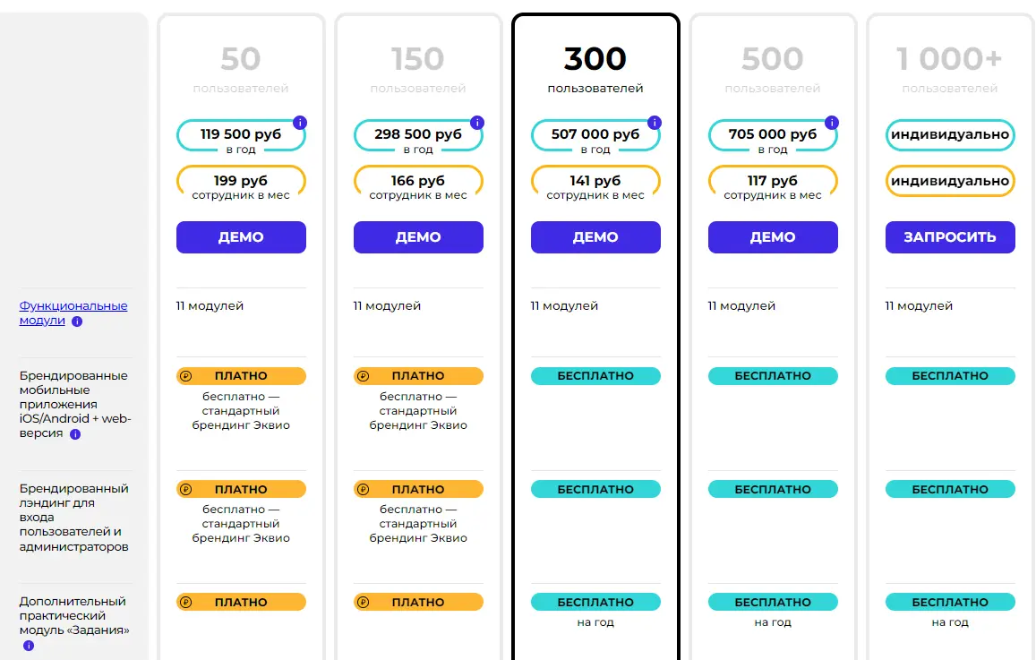Click ДЕМО button for 150 users plan
Image resolution: width=1036 pixels, height=660 pixels.
(x=418, y=237)
